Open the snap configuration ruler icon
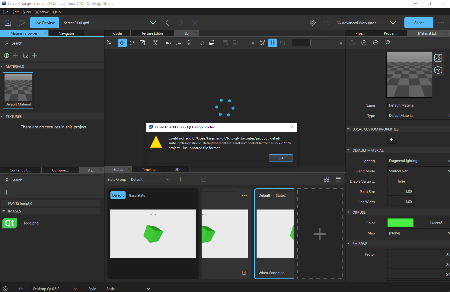This screenshot has width=450, height=292. coord(212,43)
